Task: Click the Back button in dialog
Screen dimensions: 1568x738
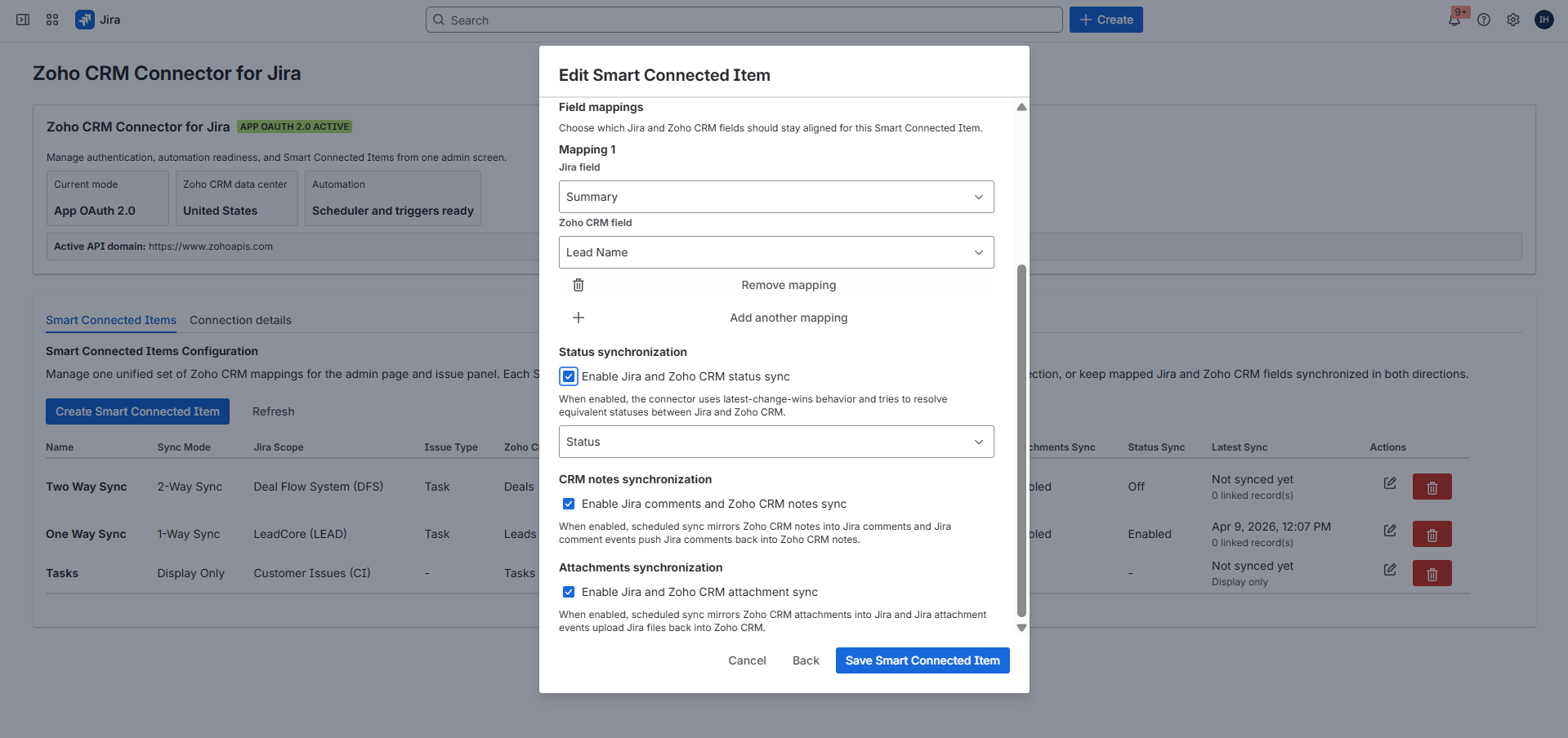Action: 806,660
